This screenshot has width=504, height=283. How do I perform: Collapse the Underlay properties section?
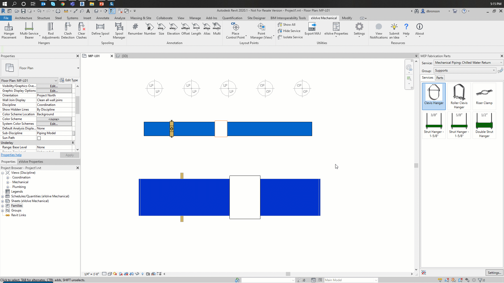click(x=73, y=143)
